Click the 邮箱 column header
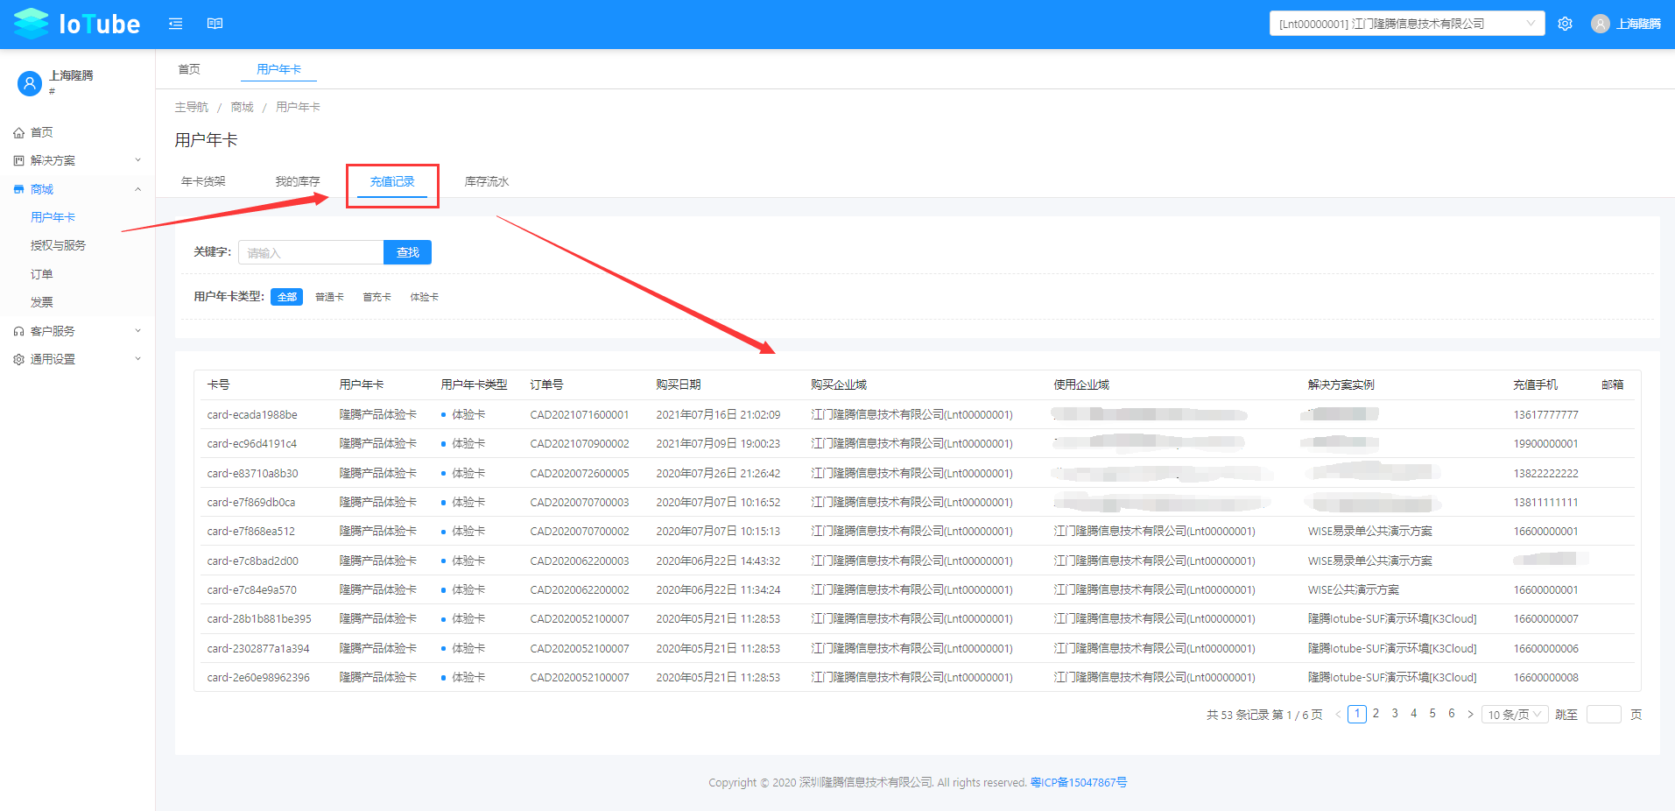 pos(1612,384)
